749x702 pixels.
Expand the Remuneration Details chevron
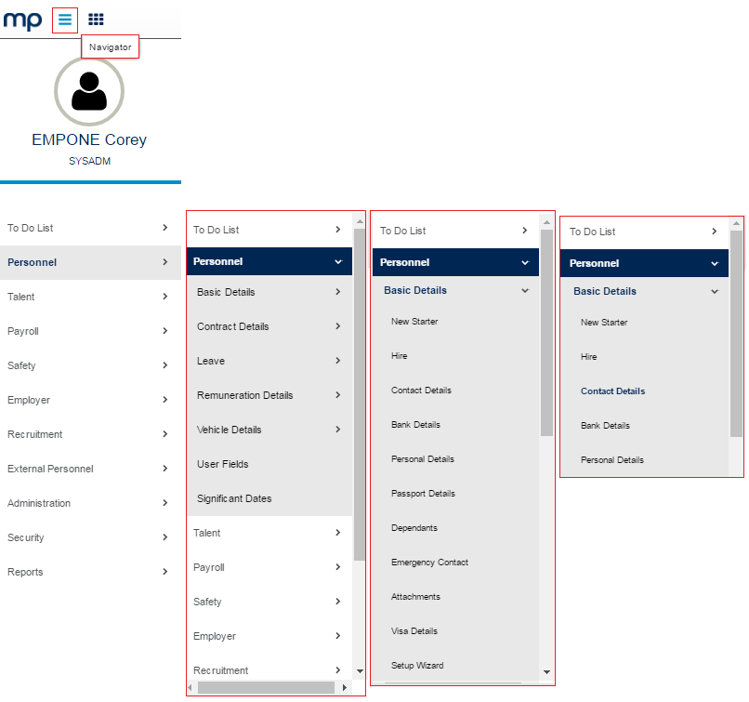tap(337, 395)
